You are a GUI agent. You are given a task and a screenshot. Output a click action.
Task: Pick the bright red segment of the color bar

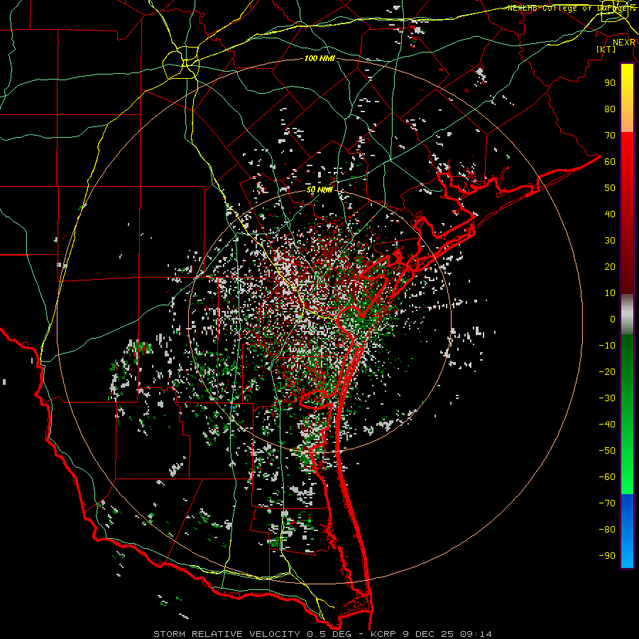627,155
